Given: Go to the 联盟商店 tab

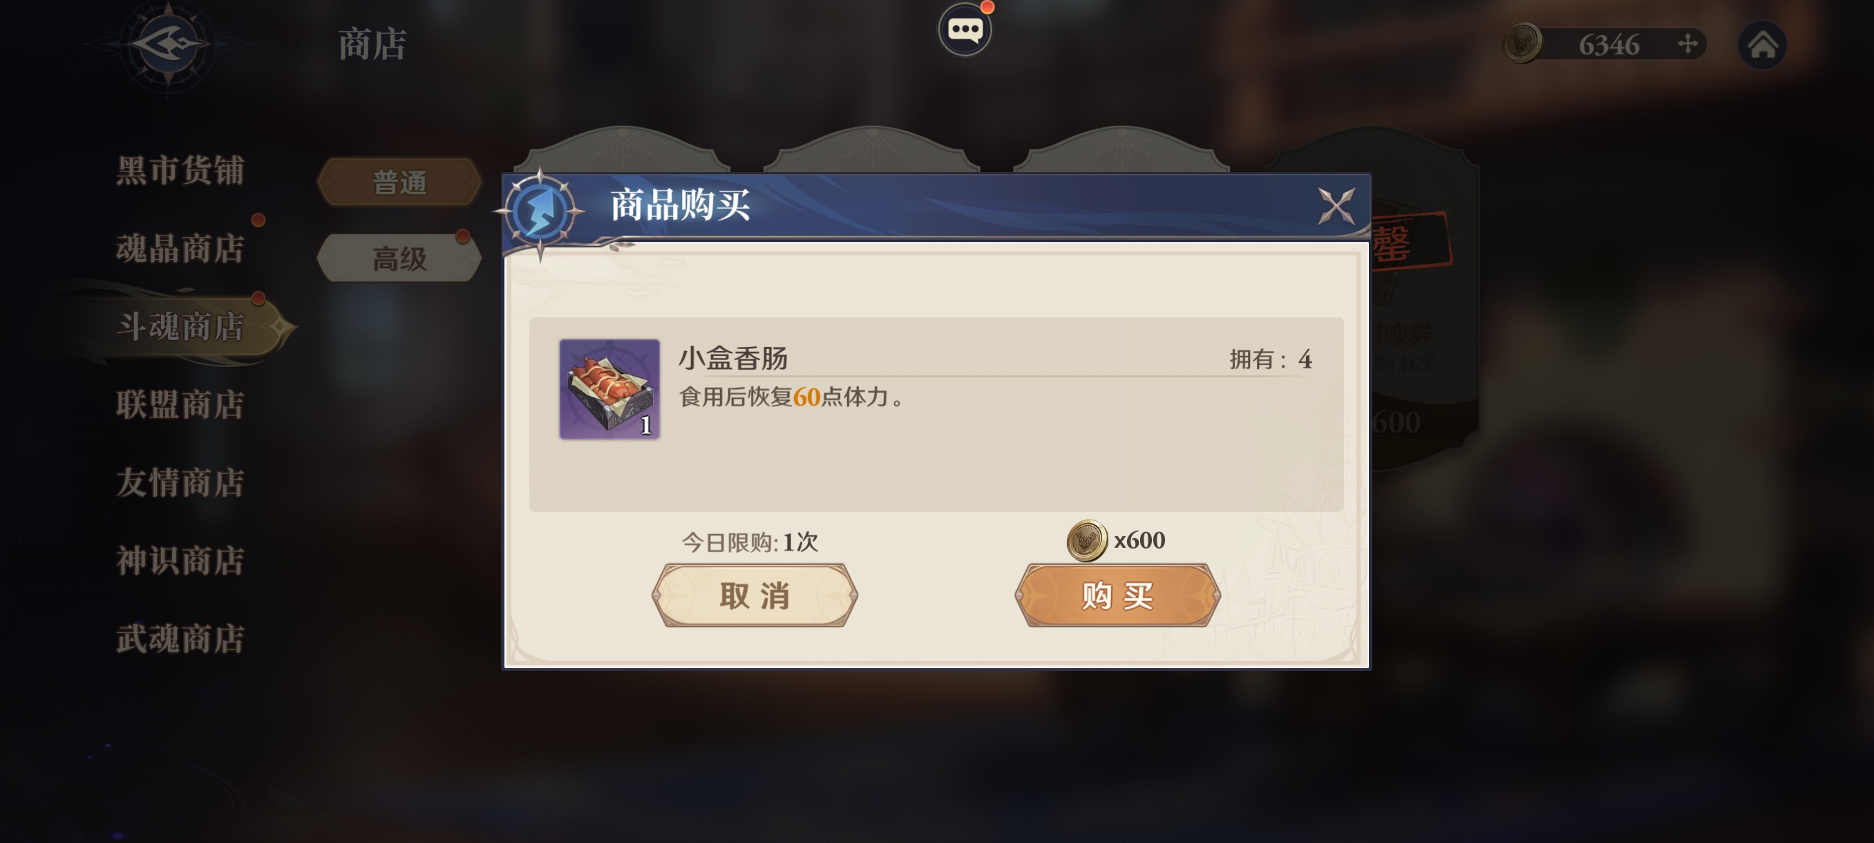Looking at the screenshot, I should 180,404.
